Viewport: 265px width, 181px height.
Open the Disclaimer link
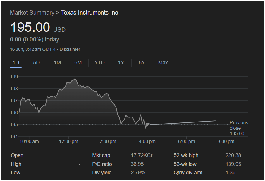[70, 49]
